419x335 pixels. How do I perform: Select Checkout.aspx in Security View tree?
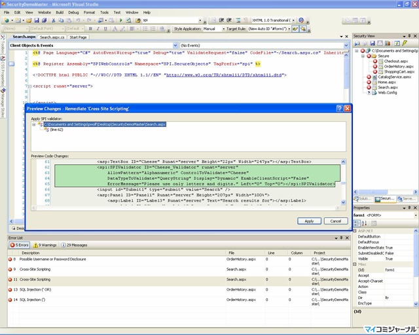pos(395,61)
